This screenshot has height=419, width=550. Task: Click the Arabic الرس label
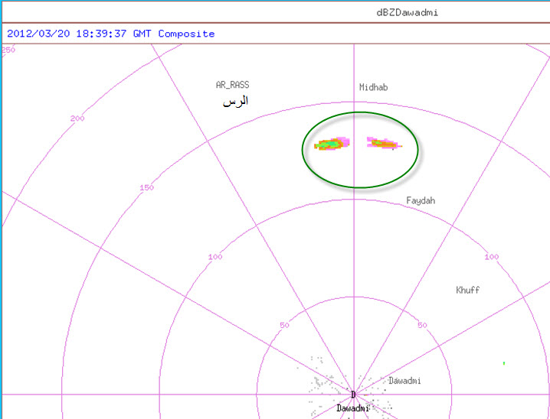(235, 102)
